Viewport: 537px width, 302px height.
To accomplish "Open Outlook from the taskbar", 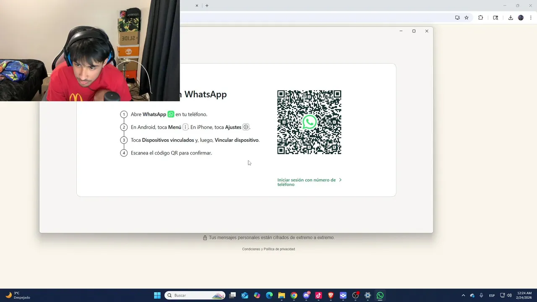I will point(245,295).
